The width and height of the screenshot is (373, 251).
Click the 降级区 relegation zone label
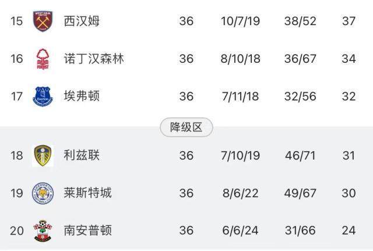click(186, 128)
